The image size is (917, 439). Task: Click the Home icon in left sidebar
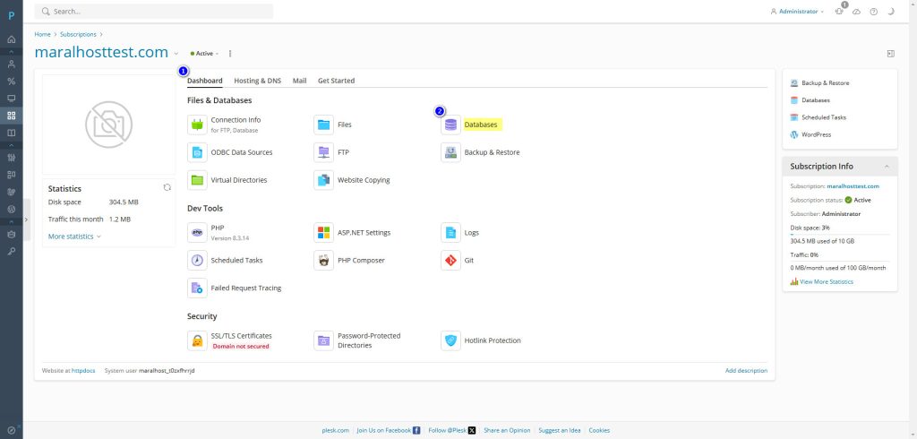coord(11,39)
